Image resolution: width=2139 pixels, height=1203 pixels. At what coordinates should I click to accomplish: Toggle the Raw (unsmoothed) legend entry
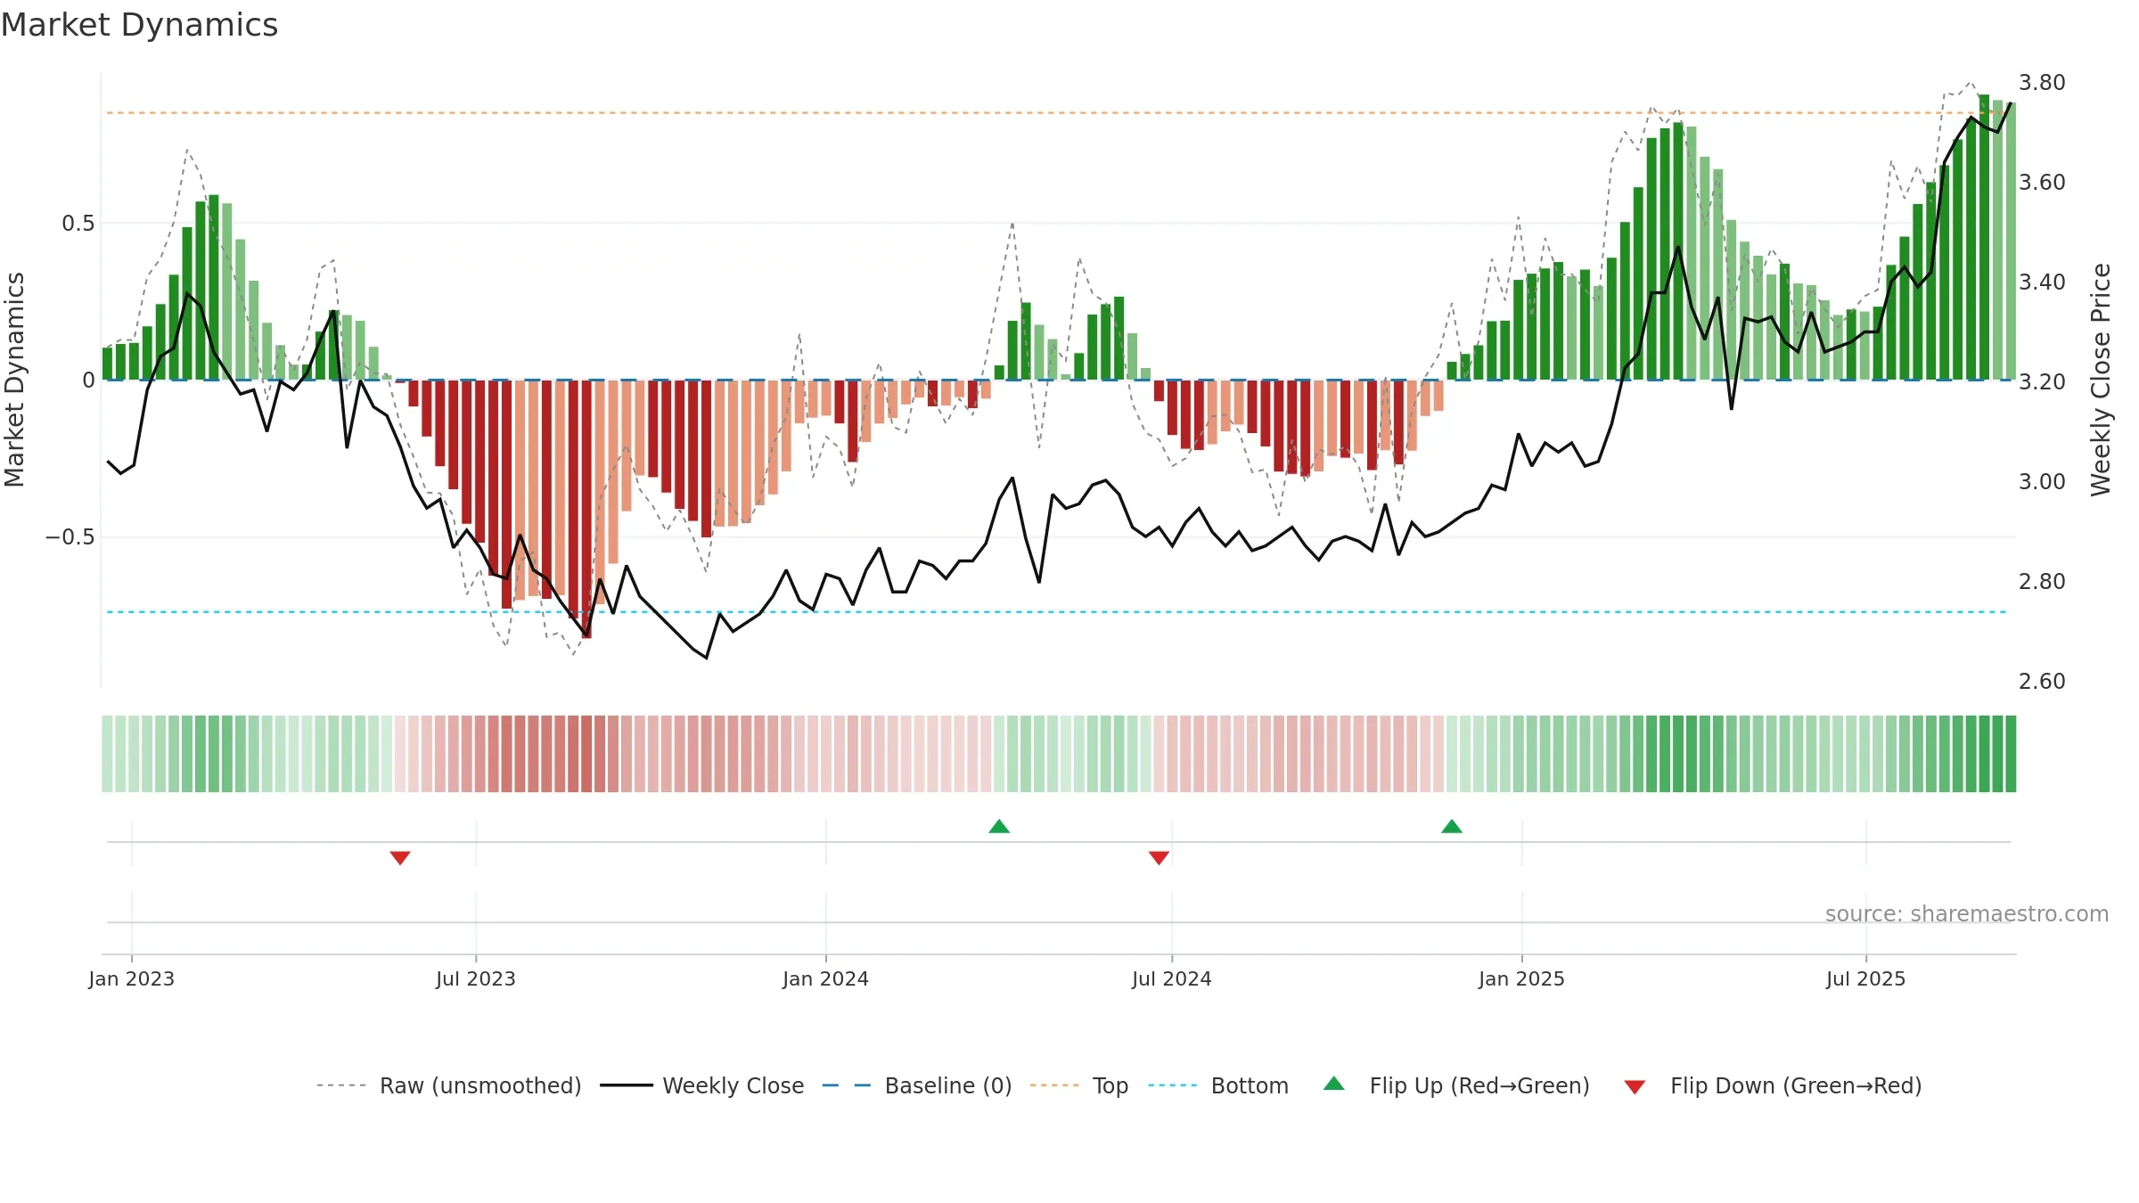pyautogui.click(x=449, y=1085)
